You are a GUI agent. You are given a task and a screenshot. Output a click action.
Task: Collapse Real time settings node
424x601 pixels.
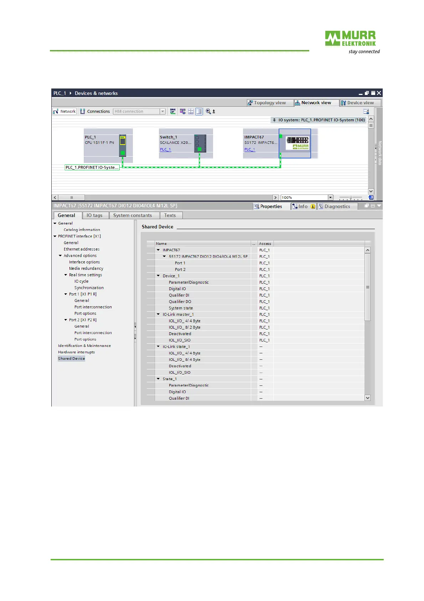pos(66,275)
